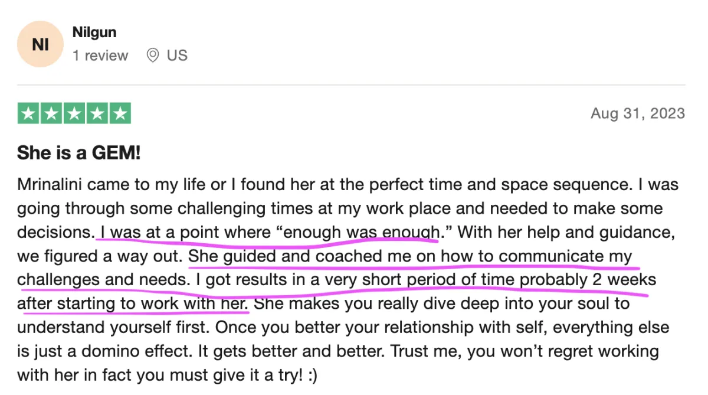The height and width of the screenshot is (395, 708).
Task: Click the location pin icon
Action: [153, 56]
